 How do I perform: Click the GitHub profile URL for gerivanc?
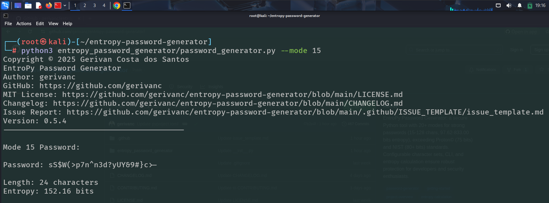[101, 86]
